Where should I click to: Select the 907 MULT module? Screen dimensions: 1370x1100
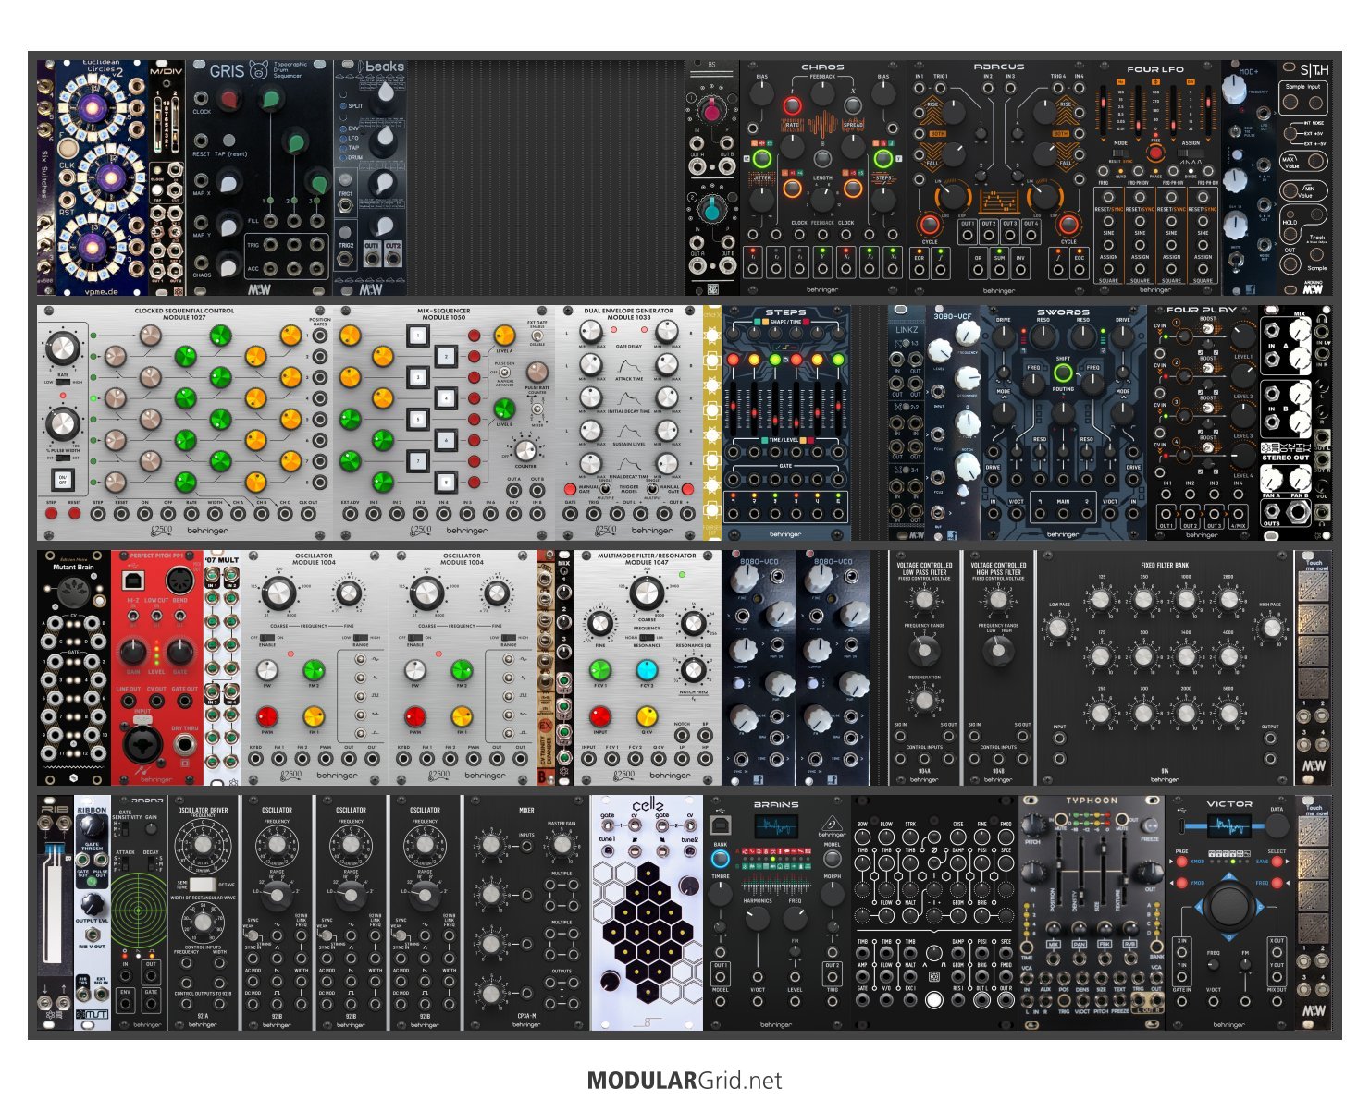coord(222,667)
